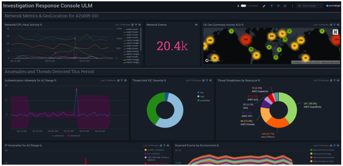
Task: Change Threat Intel IOC Severity time range
Action: (193, 81)
